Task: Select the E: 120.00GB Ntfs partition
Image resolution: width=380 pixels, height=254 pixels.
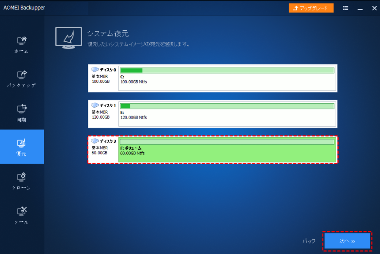Action: coord(227,114)
